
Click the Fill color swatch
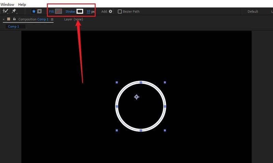pyautogui.click(x=58, y=11)
